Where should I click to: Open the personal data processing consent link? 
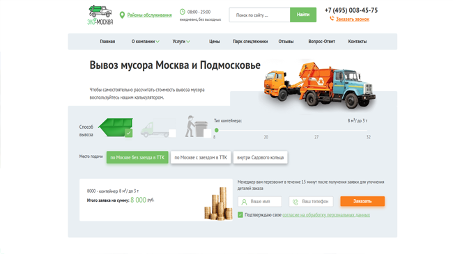[x=326, y=215]
